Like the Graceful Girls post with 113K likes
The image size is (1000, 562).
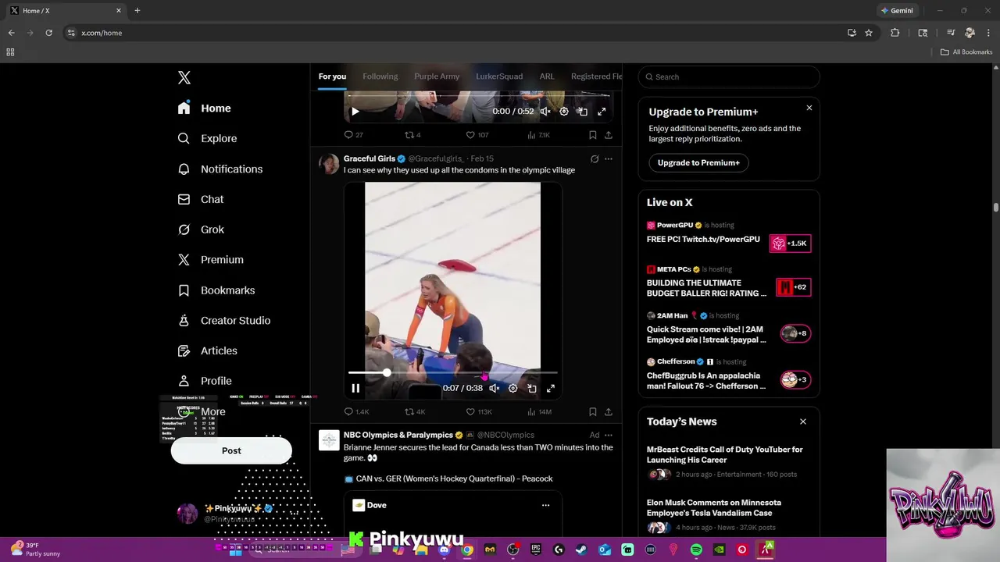point(478,411)
